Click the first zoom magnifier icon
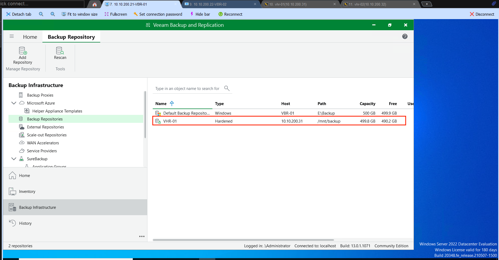Viewport: 499px width, 260px height. tap(41, 14)
